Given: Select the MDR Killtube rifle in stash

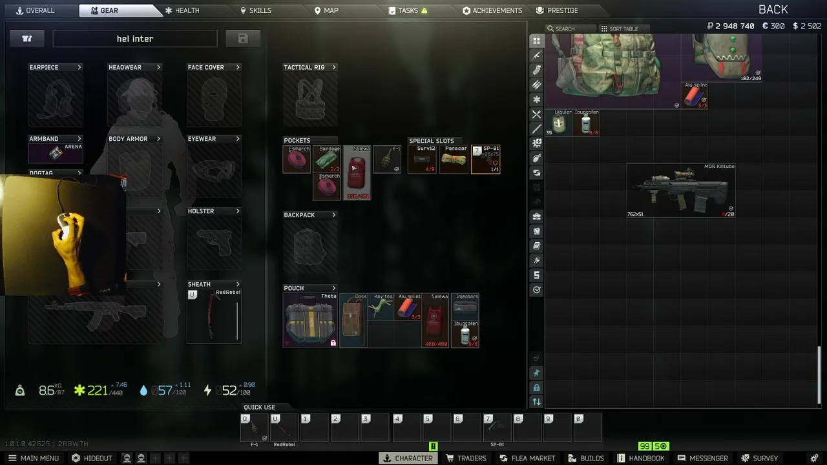Looking at the screenshot, I should click(681, 190).
